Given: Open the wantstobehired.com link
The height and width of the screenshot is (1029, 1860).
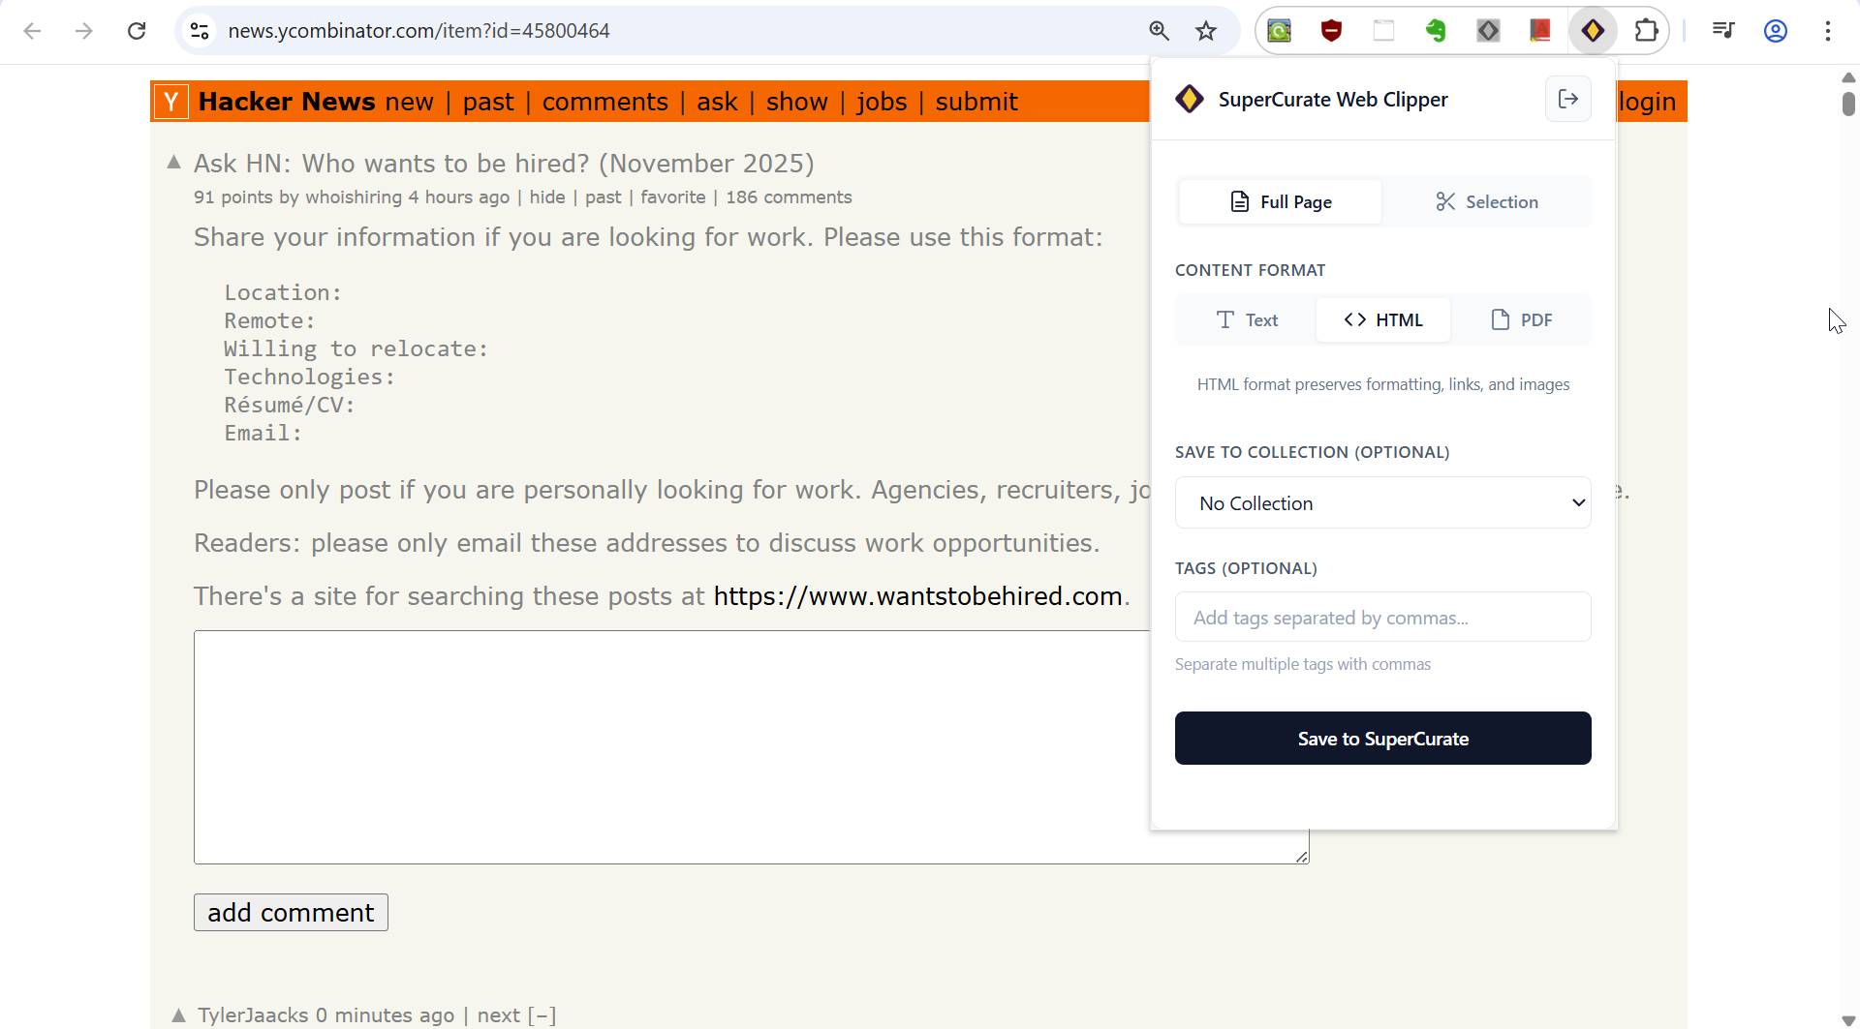Looking at the screenshot, I should point(917,596).
